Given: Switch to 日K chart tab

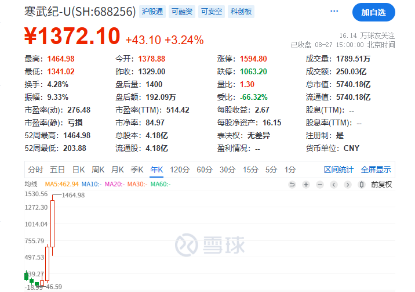Looking at the screenshot, I should pos(79,170).
